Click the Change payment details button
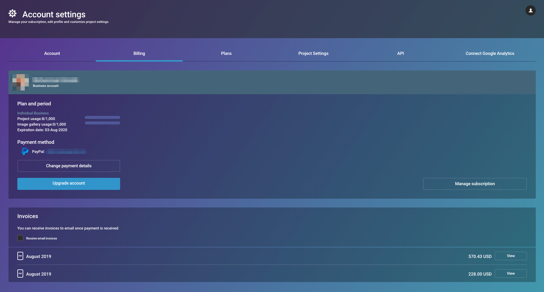The width and height of the screenshot is (544, 292). [69, 166]
